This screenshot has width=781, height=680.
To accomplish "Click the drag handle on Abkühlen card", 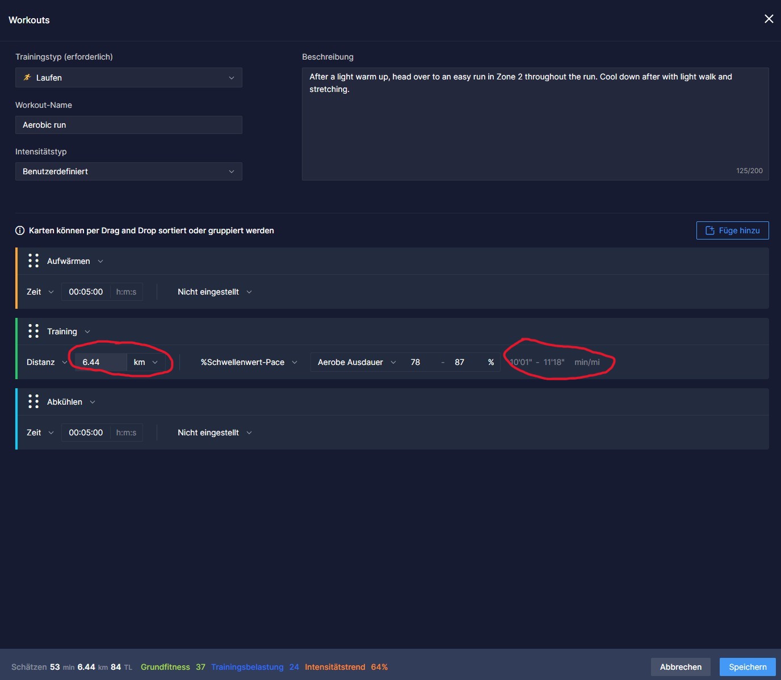I will [33, 402].
